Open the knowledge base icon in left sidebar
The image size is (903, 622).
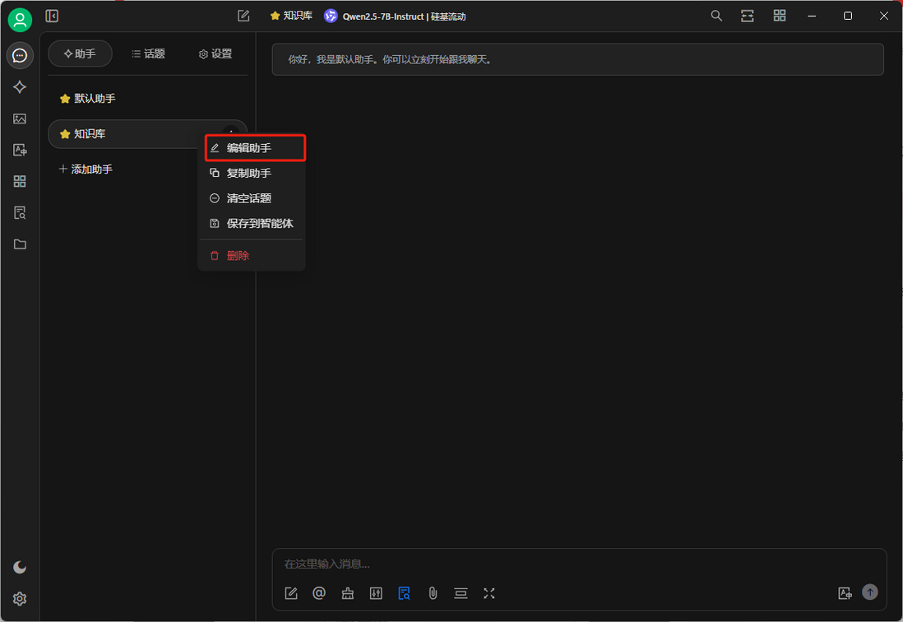20,213
